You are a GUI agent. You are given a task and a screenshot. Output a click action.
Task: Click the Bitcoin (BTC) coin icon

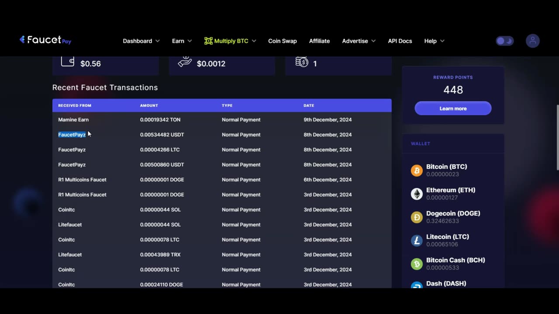click(x=417, y=170)
